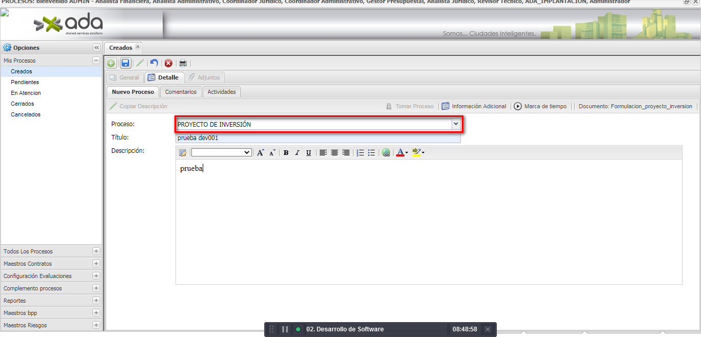Open the font color picker
Viewport: 701px width, 337px height.
point(401,153)
